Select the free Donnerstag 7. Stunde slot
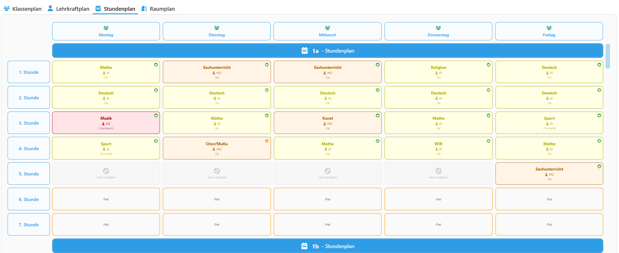The width and height of the screenshot is (619, 253). [x=438, y=225]
